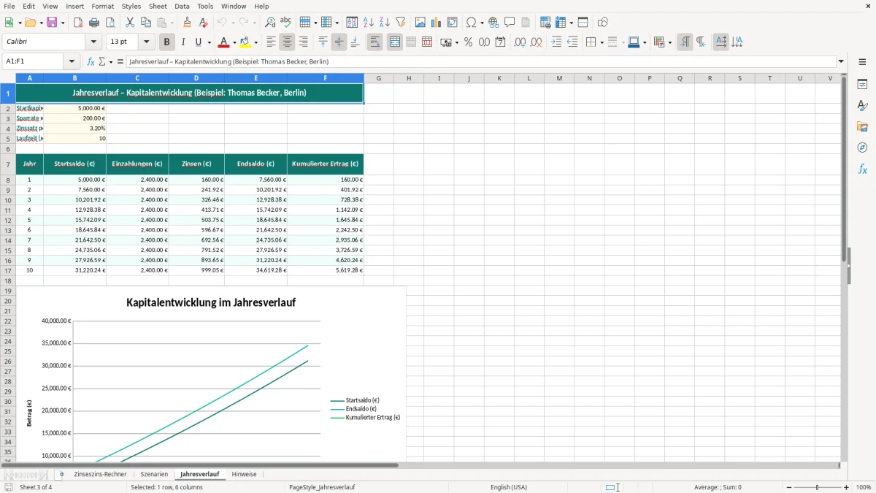Click the Clear Direct Formatting icon
Viewport: 876px width, 493px height.
click(204, 23)
